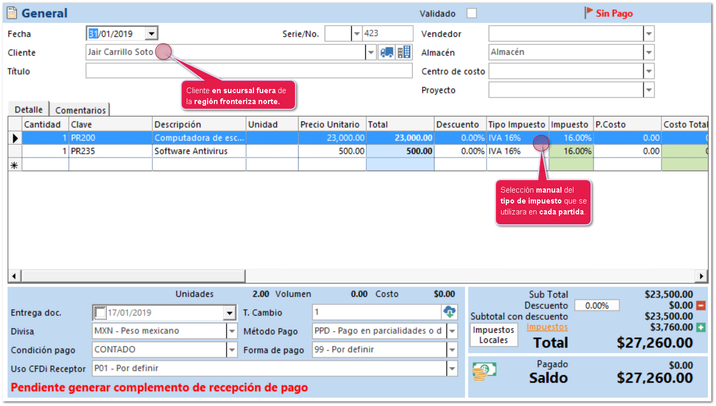This screenshot has height=406, width=716.
Task: Click the IVA 16% cell in PR235 row
Action: click(x=518, y=151)
